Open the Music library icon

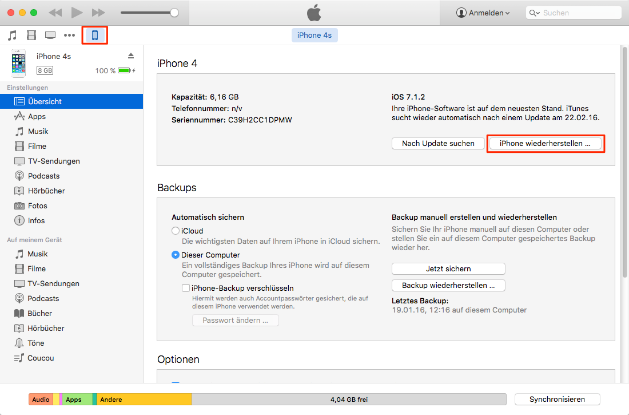tap(13, 35)
